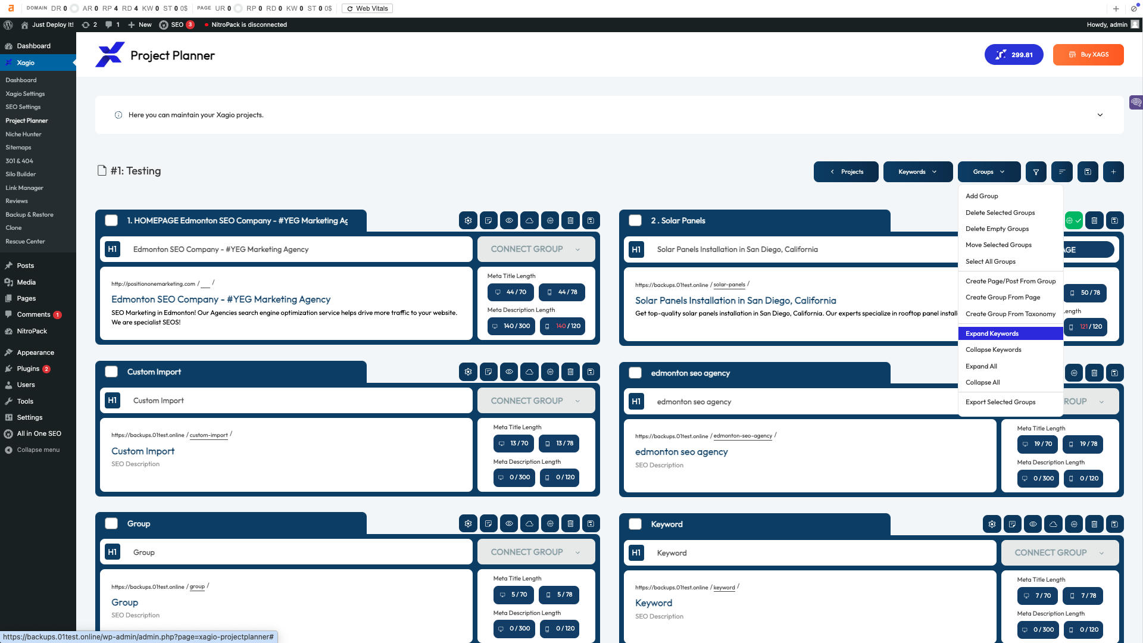Open the sort lines toolbar button
This screenshot has width=1143, height=643.
[1062, 171]
